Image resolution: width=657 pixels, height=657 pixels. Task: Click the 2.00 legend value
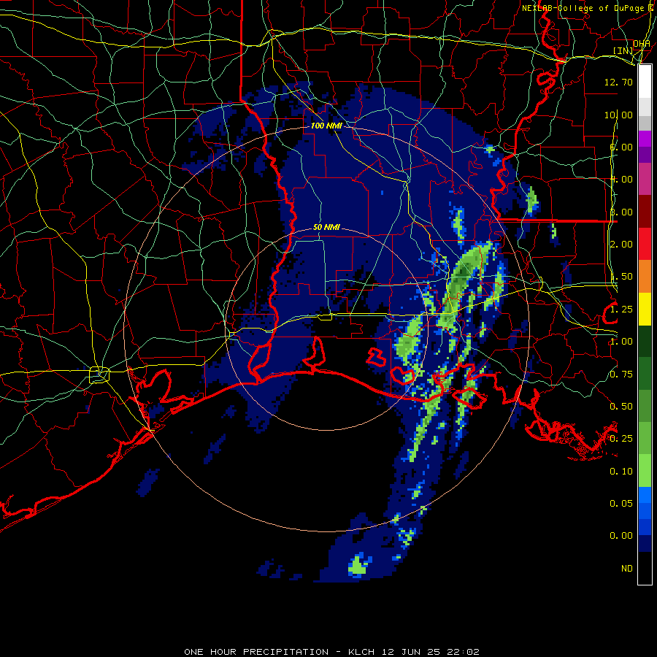point(621,245)
